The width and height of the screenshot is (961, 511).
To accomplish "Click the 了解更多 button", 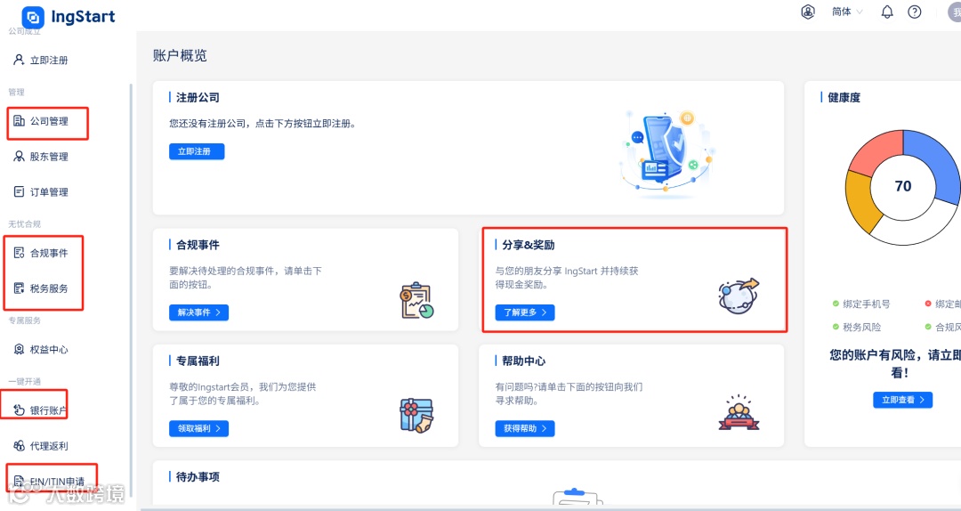I will tap(525, 312).
